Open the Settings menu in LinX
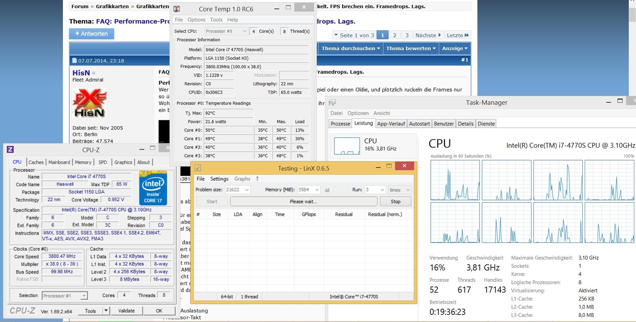This screenshot has height=322, width=636. click(219, 179)
